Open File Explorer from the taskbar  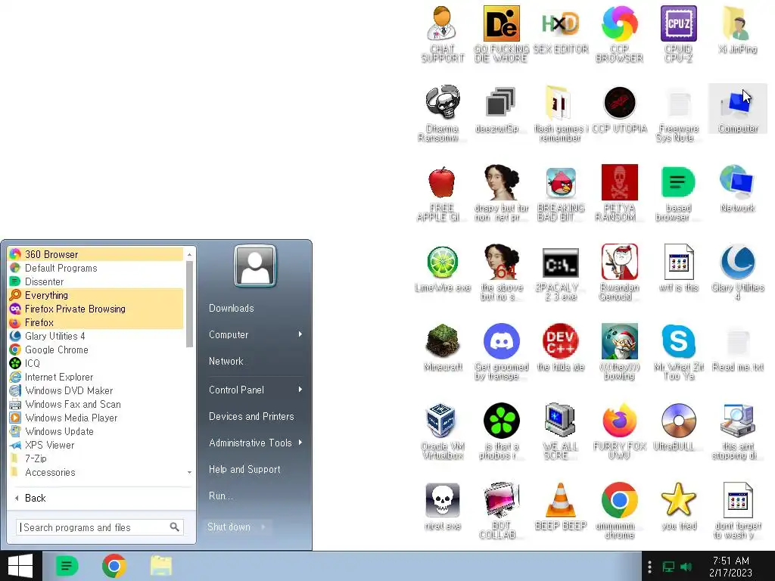point(161,566)
